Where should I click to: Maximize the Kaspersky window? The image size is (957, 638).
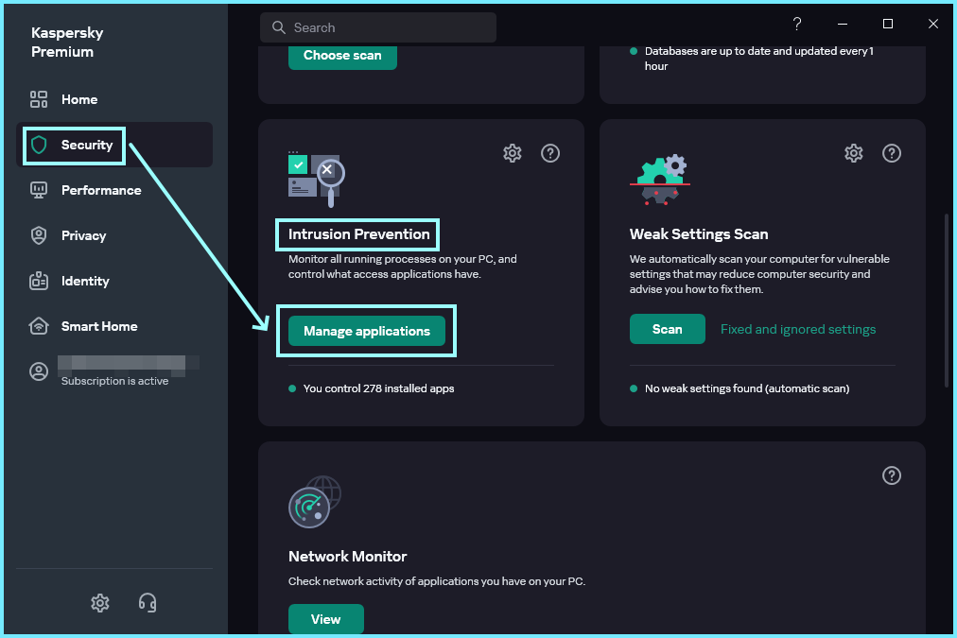(x=888, y=24)
